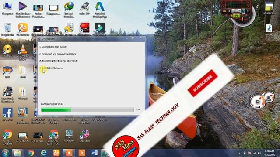Switch to Chrome on the taskbar

click(x=31, y=153)
